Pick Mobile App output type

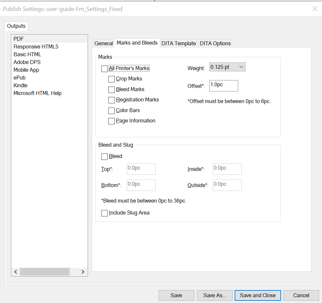(26, 70)
